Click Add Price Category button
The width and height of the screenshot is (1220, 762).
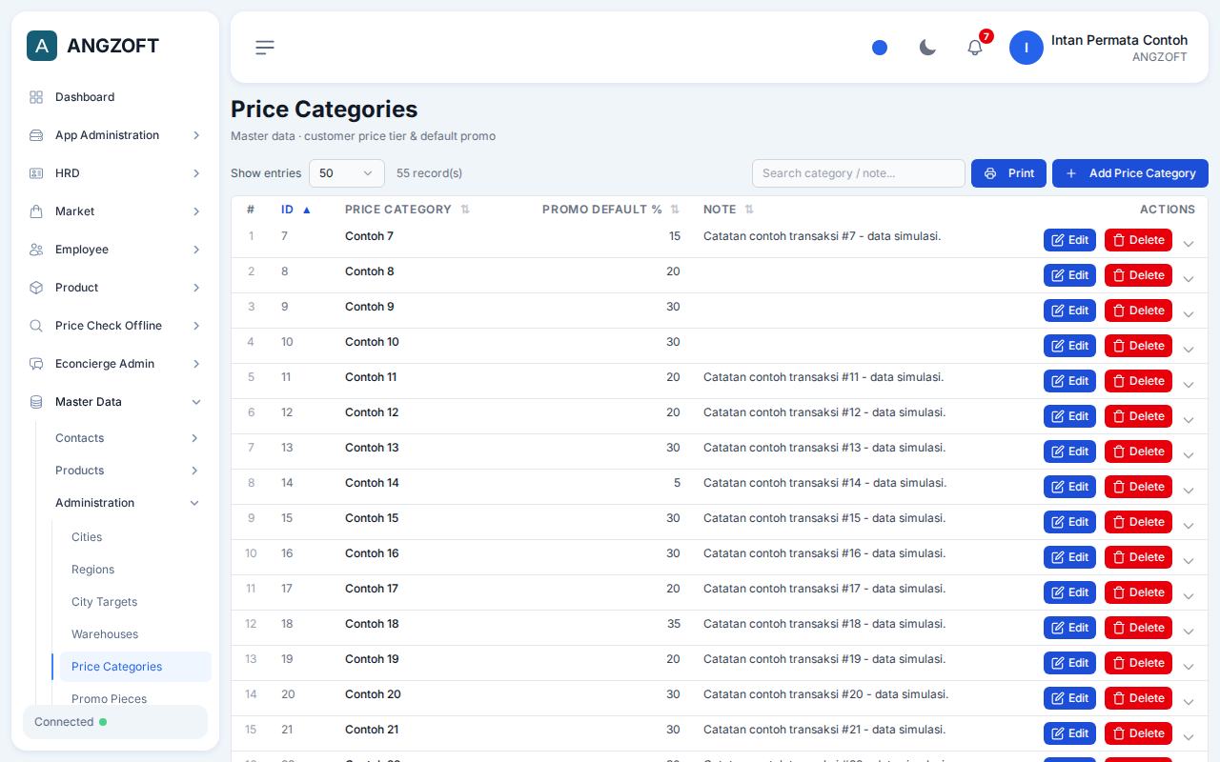(1130, 173)
